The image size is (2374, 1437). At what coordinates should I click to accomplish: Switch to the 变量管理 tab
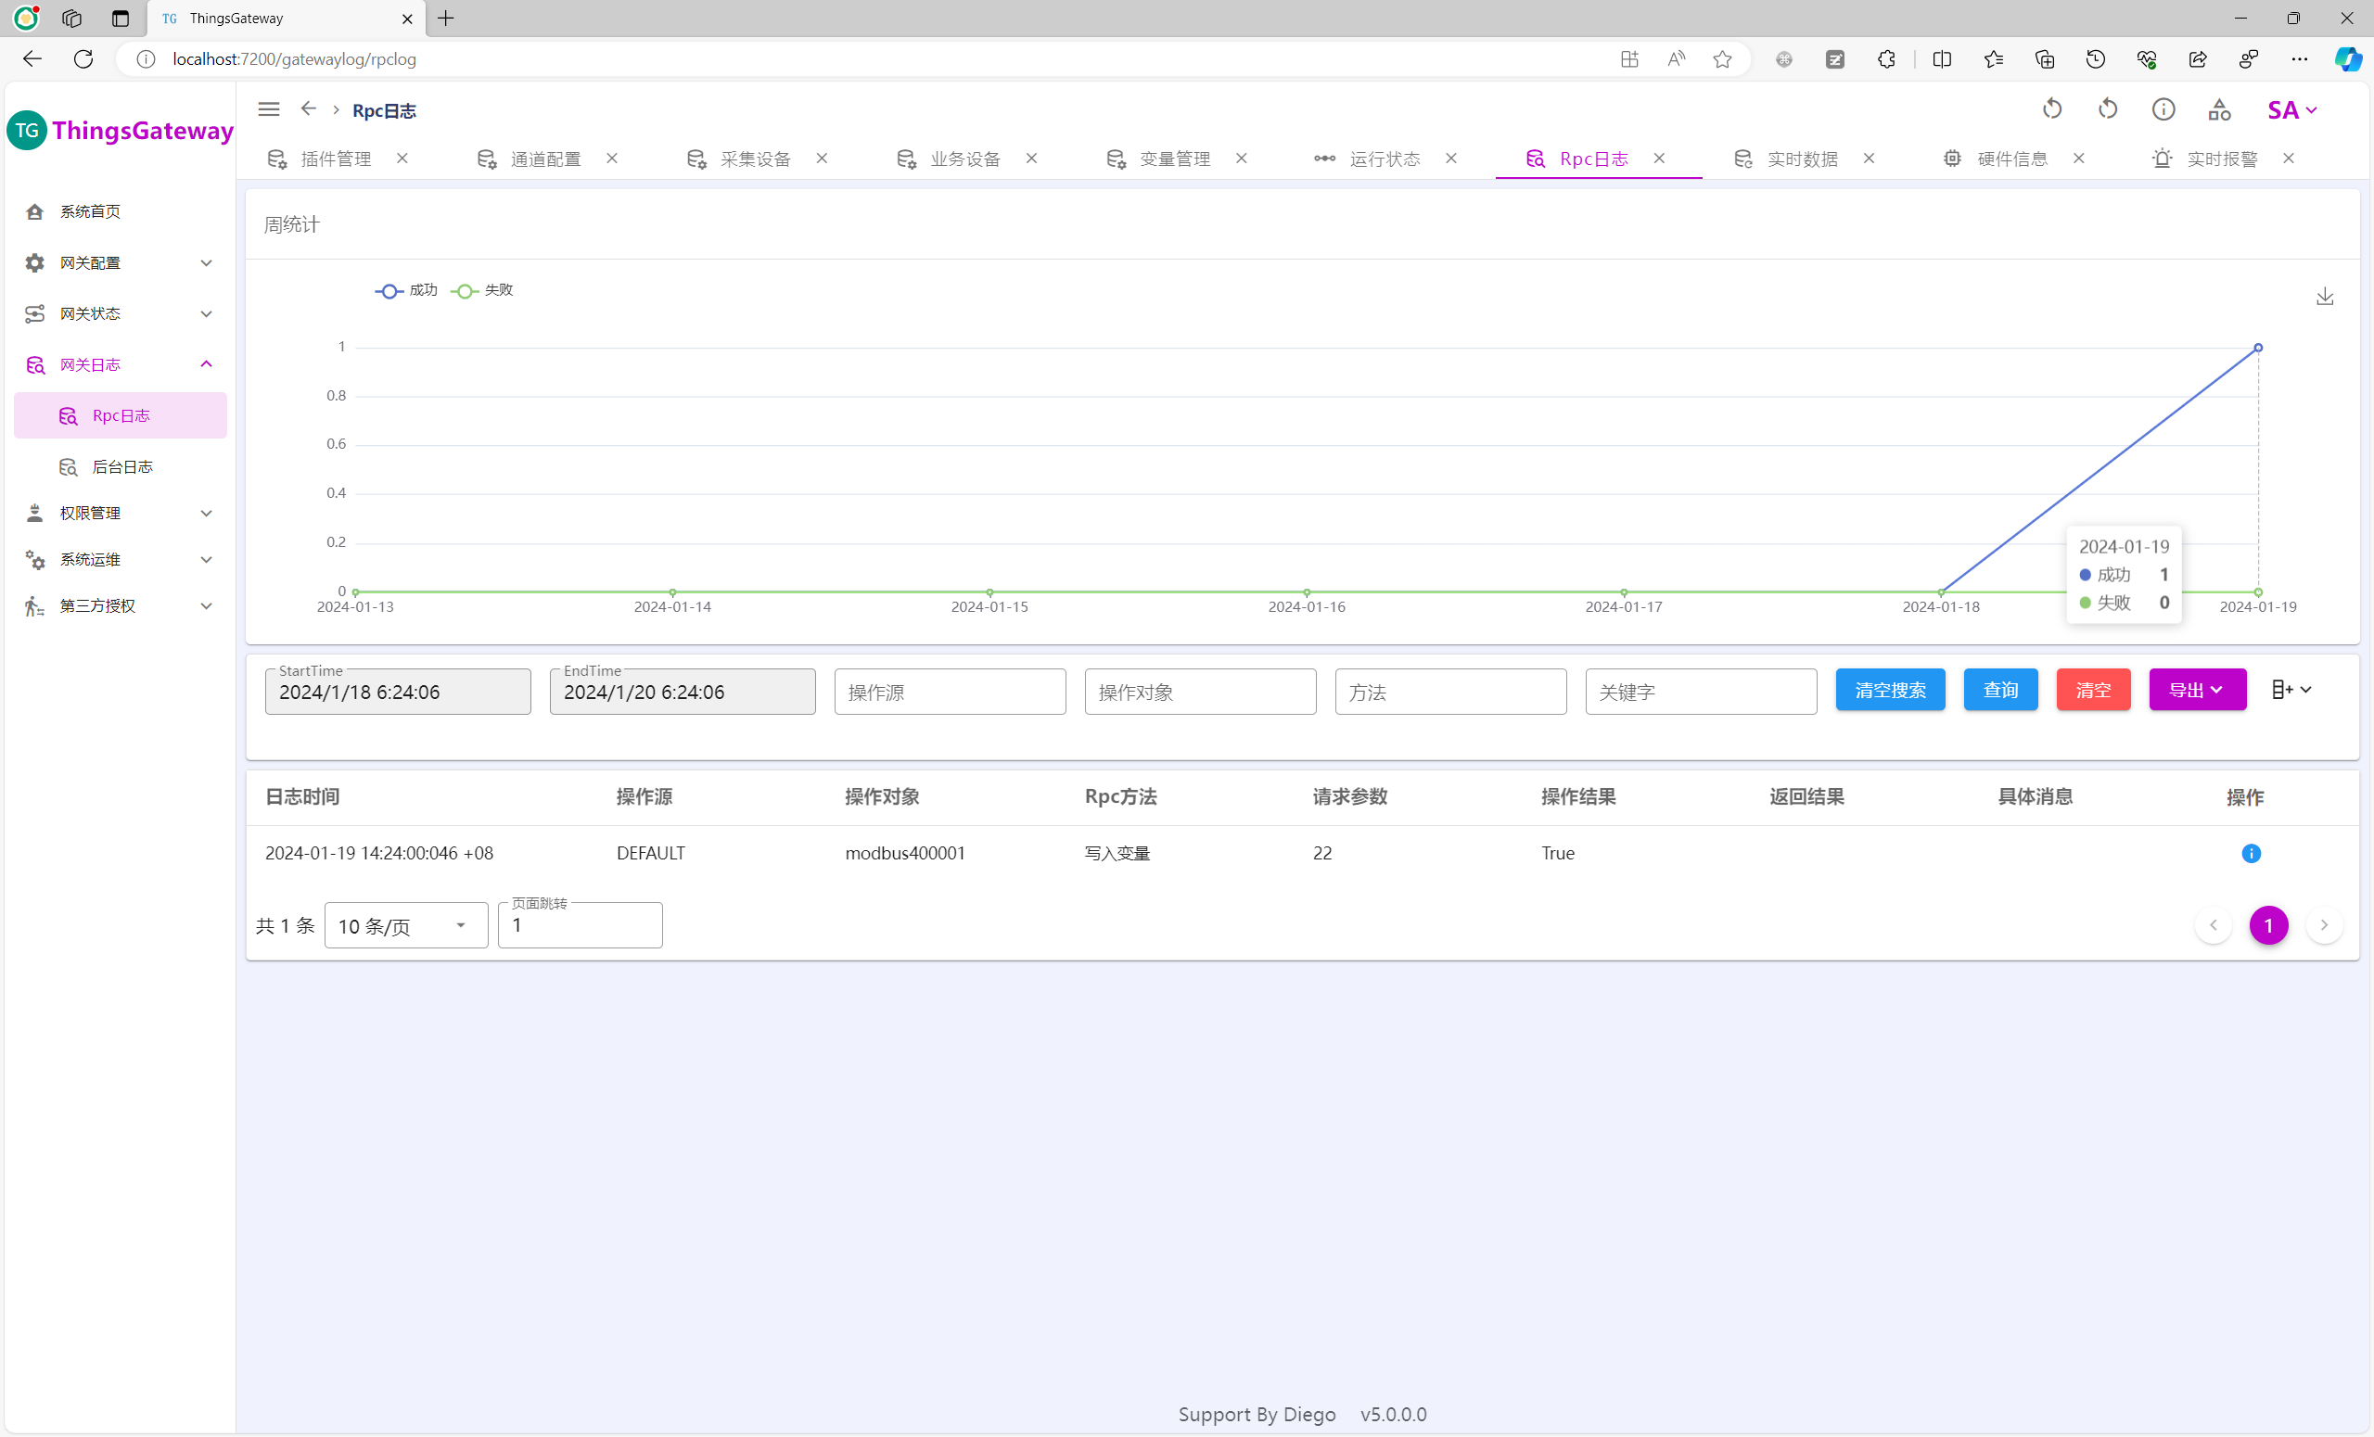1173,159
